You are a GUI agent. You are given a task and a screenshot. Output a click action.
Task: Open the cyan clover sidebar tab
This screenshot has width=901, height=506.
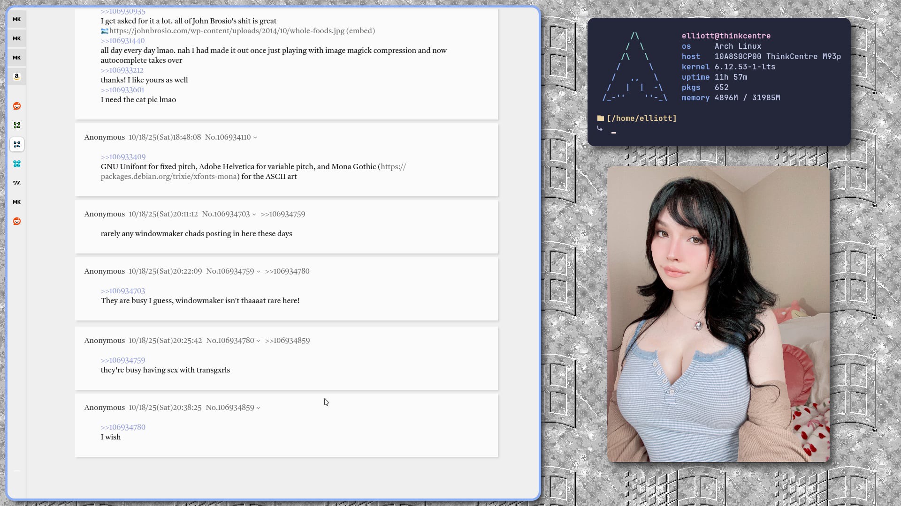(17, 164)
